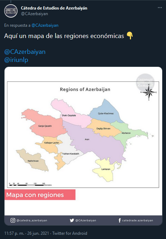Click the display name Cátedra de Estudios de Azerbaiyán
This screenshot has width=166, height=239.
point(54,8)
